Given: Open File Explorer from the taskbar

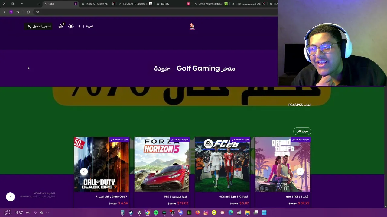Looking at the screenshot, I should (247, 212).
